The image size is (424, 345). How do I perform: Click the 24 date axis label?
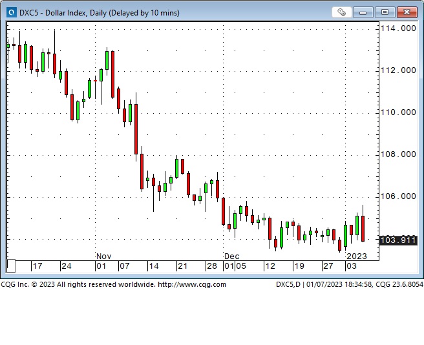pos(67,266)
